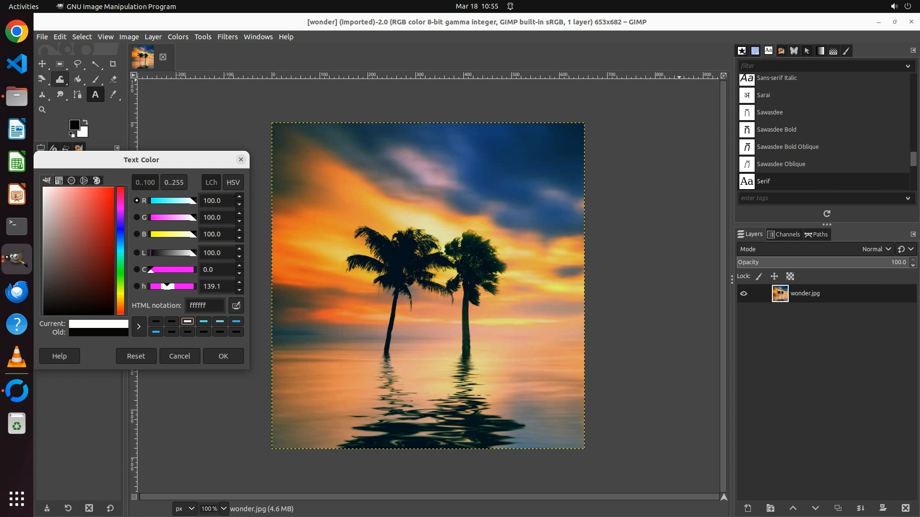
Task: Select the G channel radio button
Action: [137, 217]
